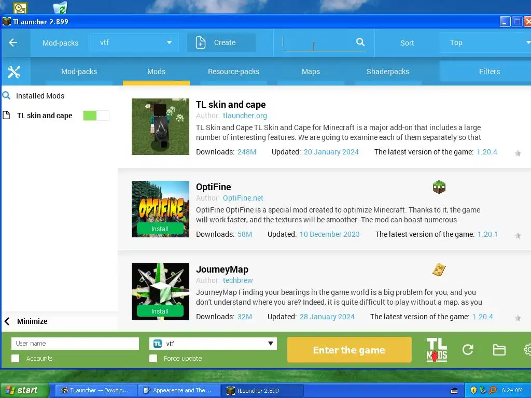Click the TL logo in version dropdown
Screen dimensions: 531x398
click(158, 344)
